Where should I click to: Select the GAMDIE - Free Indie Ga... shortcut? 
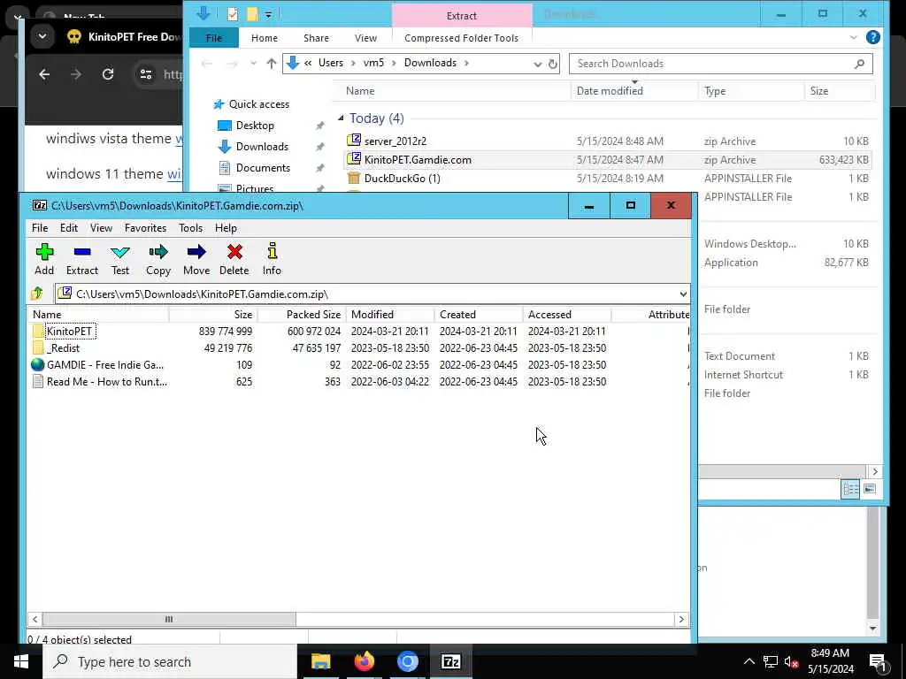pyautogui.click(x=97, y=365)
